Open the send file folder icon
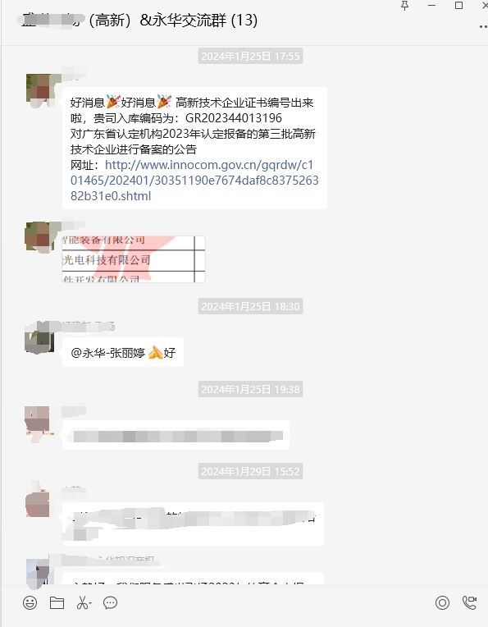Image resolution: width=488 pixels, height=627 pixels. pos(57,602)
